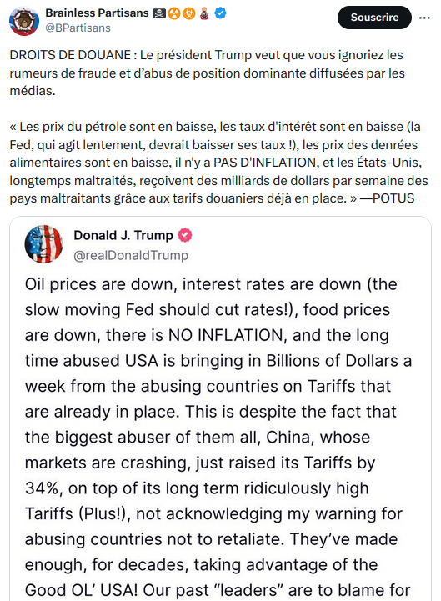Click Donald J. Trump's flag-face avatar
Screen dimensions: 441x601
[43, 243]
